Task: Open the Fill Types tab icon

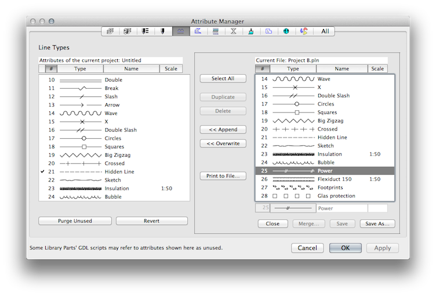Action: 198,31
